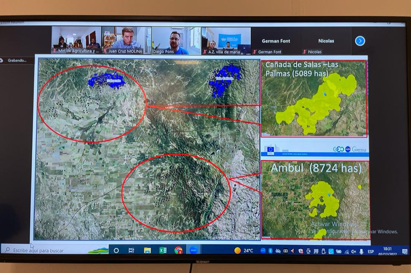Select the A.Z. villa de maria video thumbnail
The image size is (411, 273).
click(226, 41)
